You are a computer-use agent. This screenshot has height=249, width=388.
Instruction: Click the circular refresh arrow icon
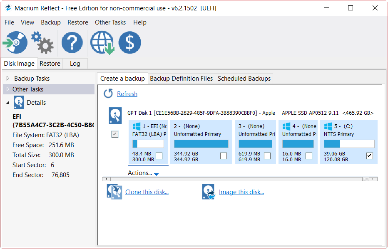pyautogui.click(x=108, y=94)
